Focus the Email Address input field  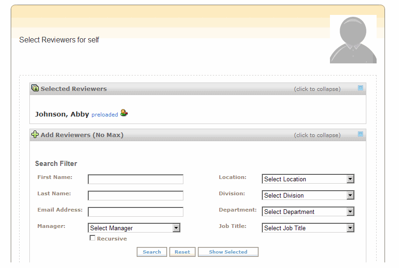pos(135,212)
